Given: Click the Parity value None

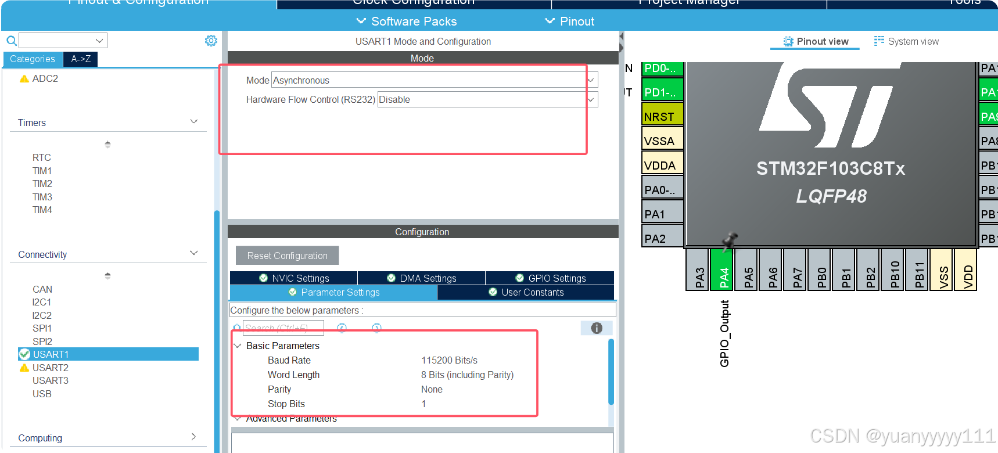Looking at the screenshot, I should pyautogui.click(x=432, y=389).
